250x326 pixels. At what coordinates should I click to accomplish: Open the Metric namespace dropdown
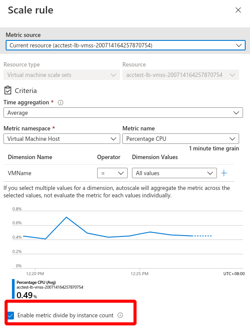[62, 139]
